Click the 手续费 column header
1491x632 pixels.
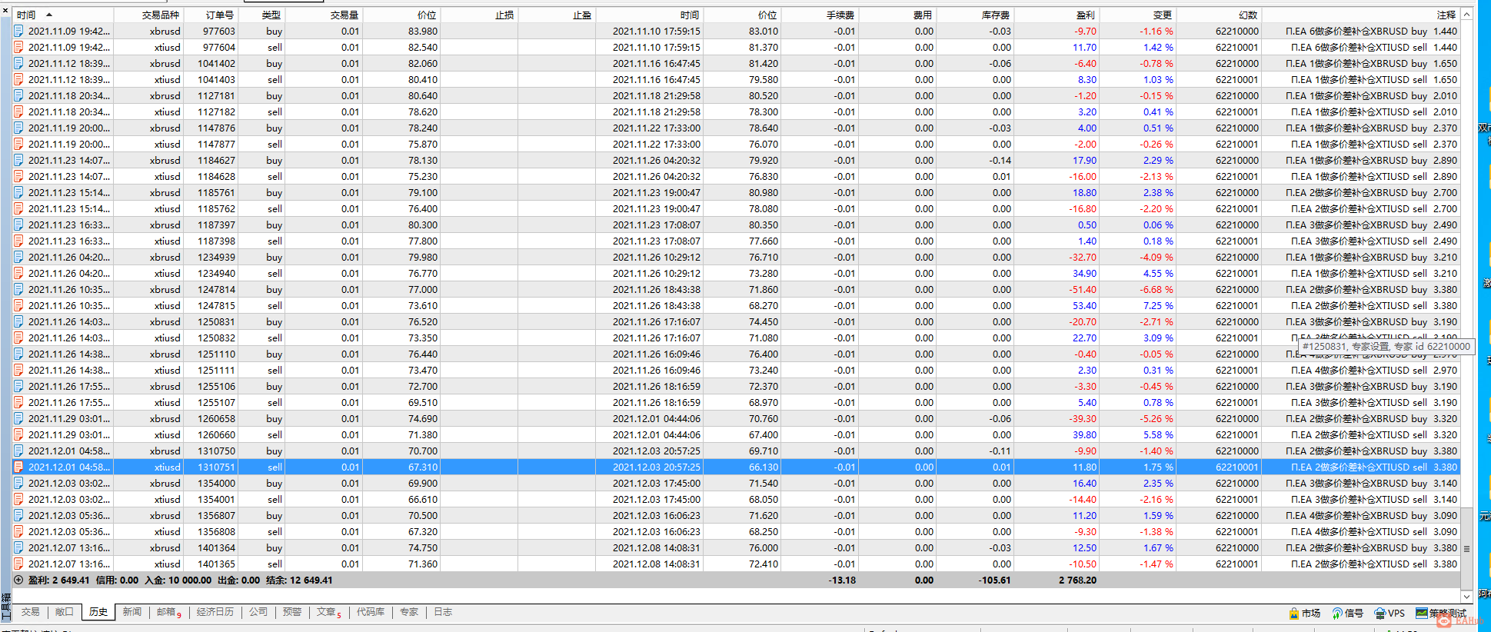[820, 15]
